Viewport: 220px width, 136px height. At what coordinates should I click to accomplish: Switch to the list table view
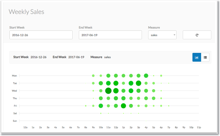point(205,57)
